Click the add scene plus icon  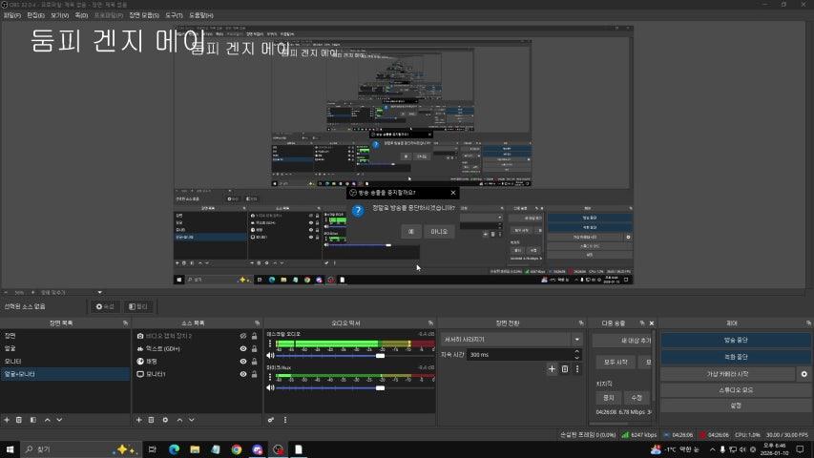pos(7,420)
